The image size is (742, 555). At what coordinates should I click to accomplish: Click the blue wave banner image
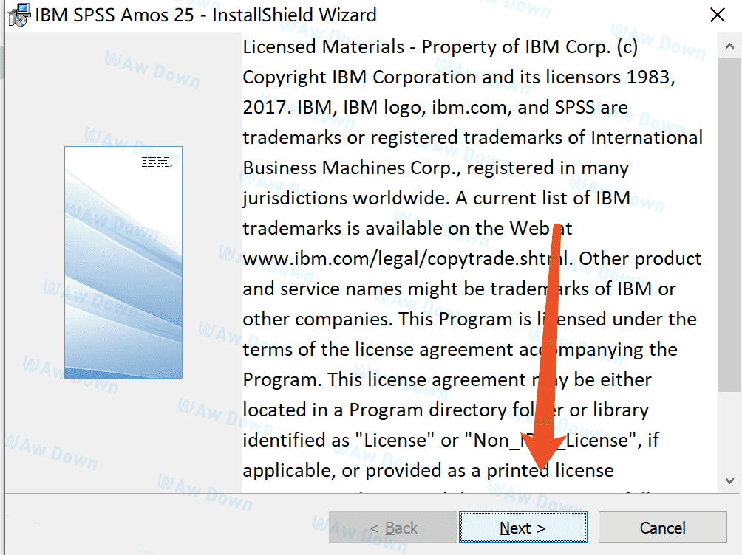pyautogui.click(x=123, y=280)
